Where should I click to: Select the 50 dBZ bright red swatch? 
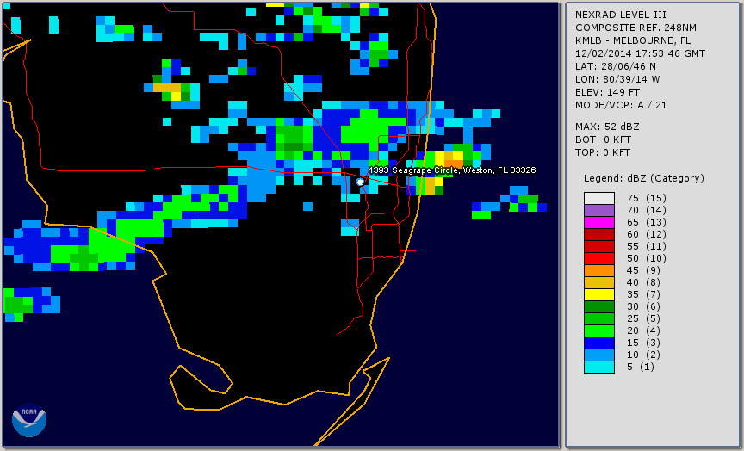click(x=599, y=258)
